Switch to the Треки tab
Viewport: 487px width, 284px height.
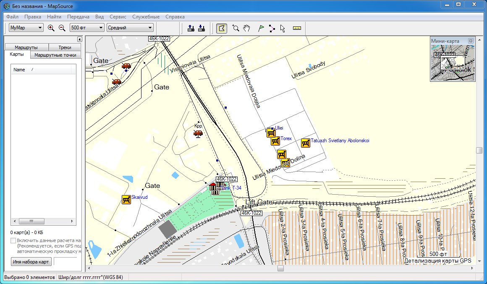click(65, 47)
